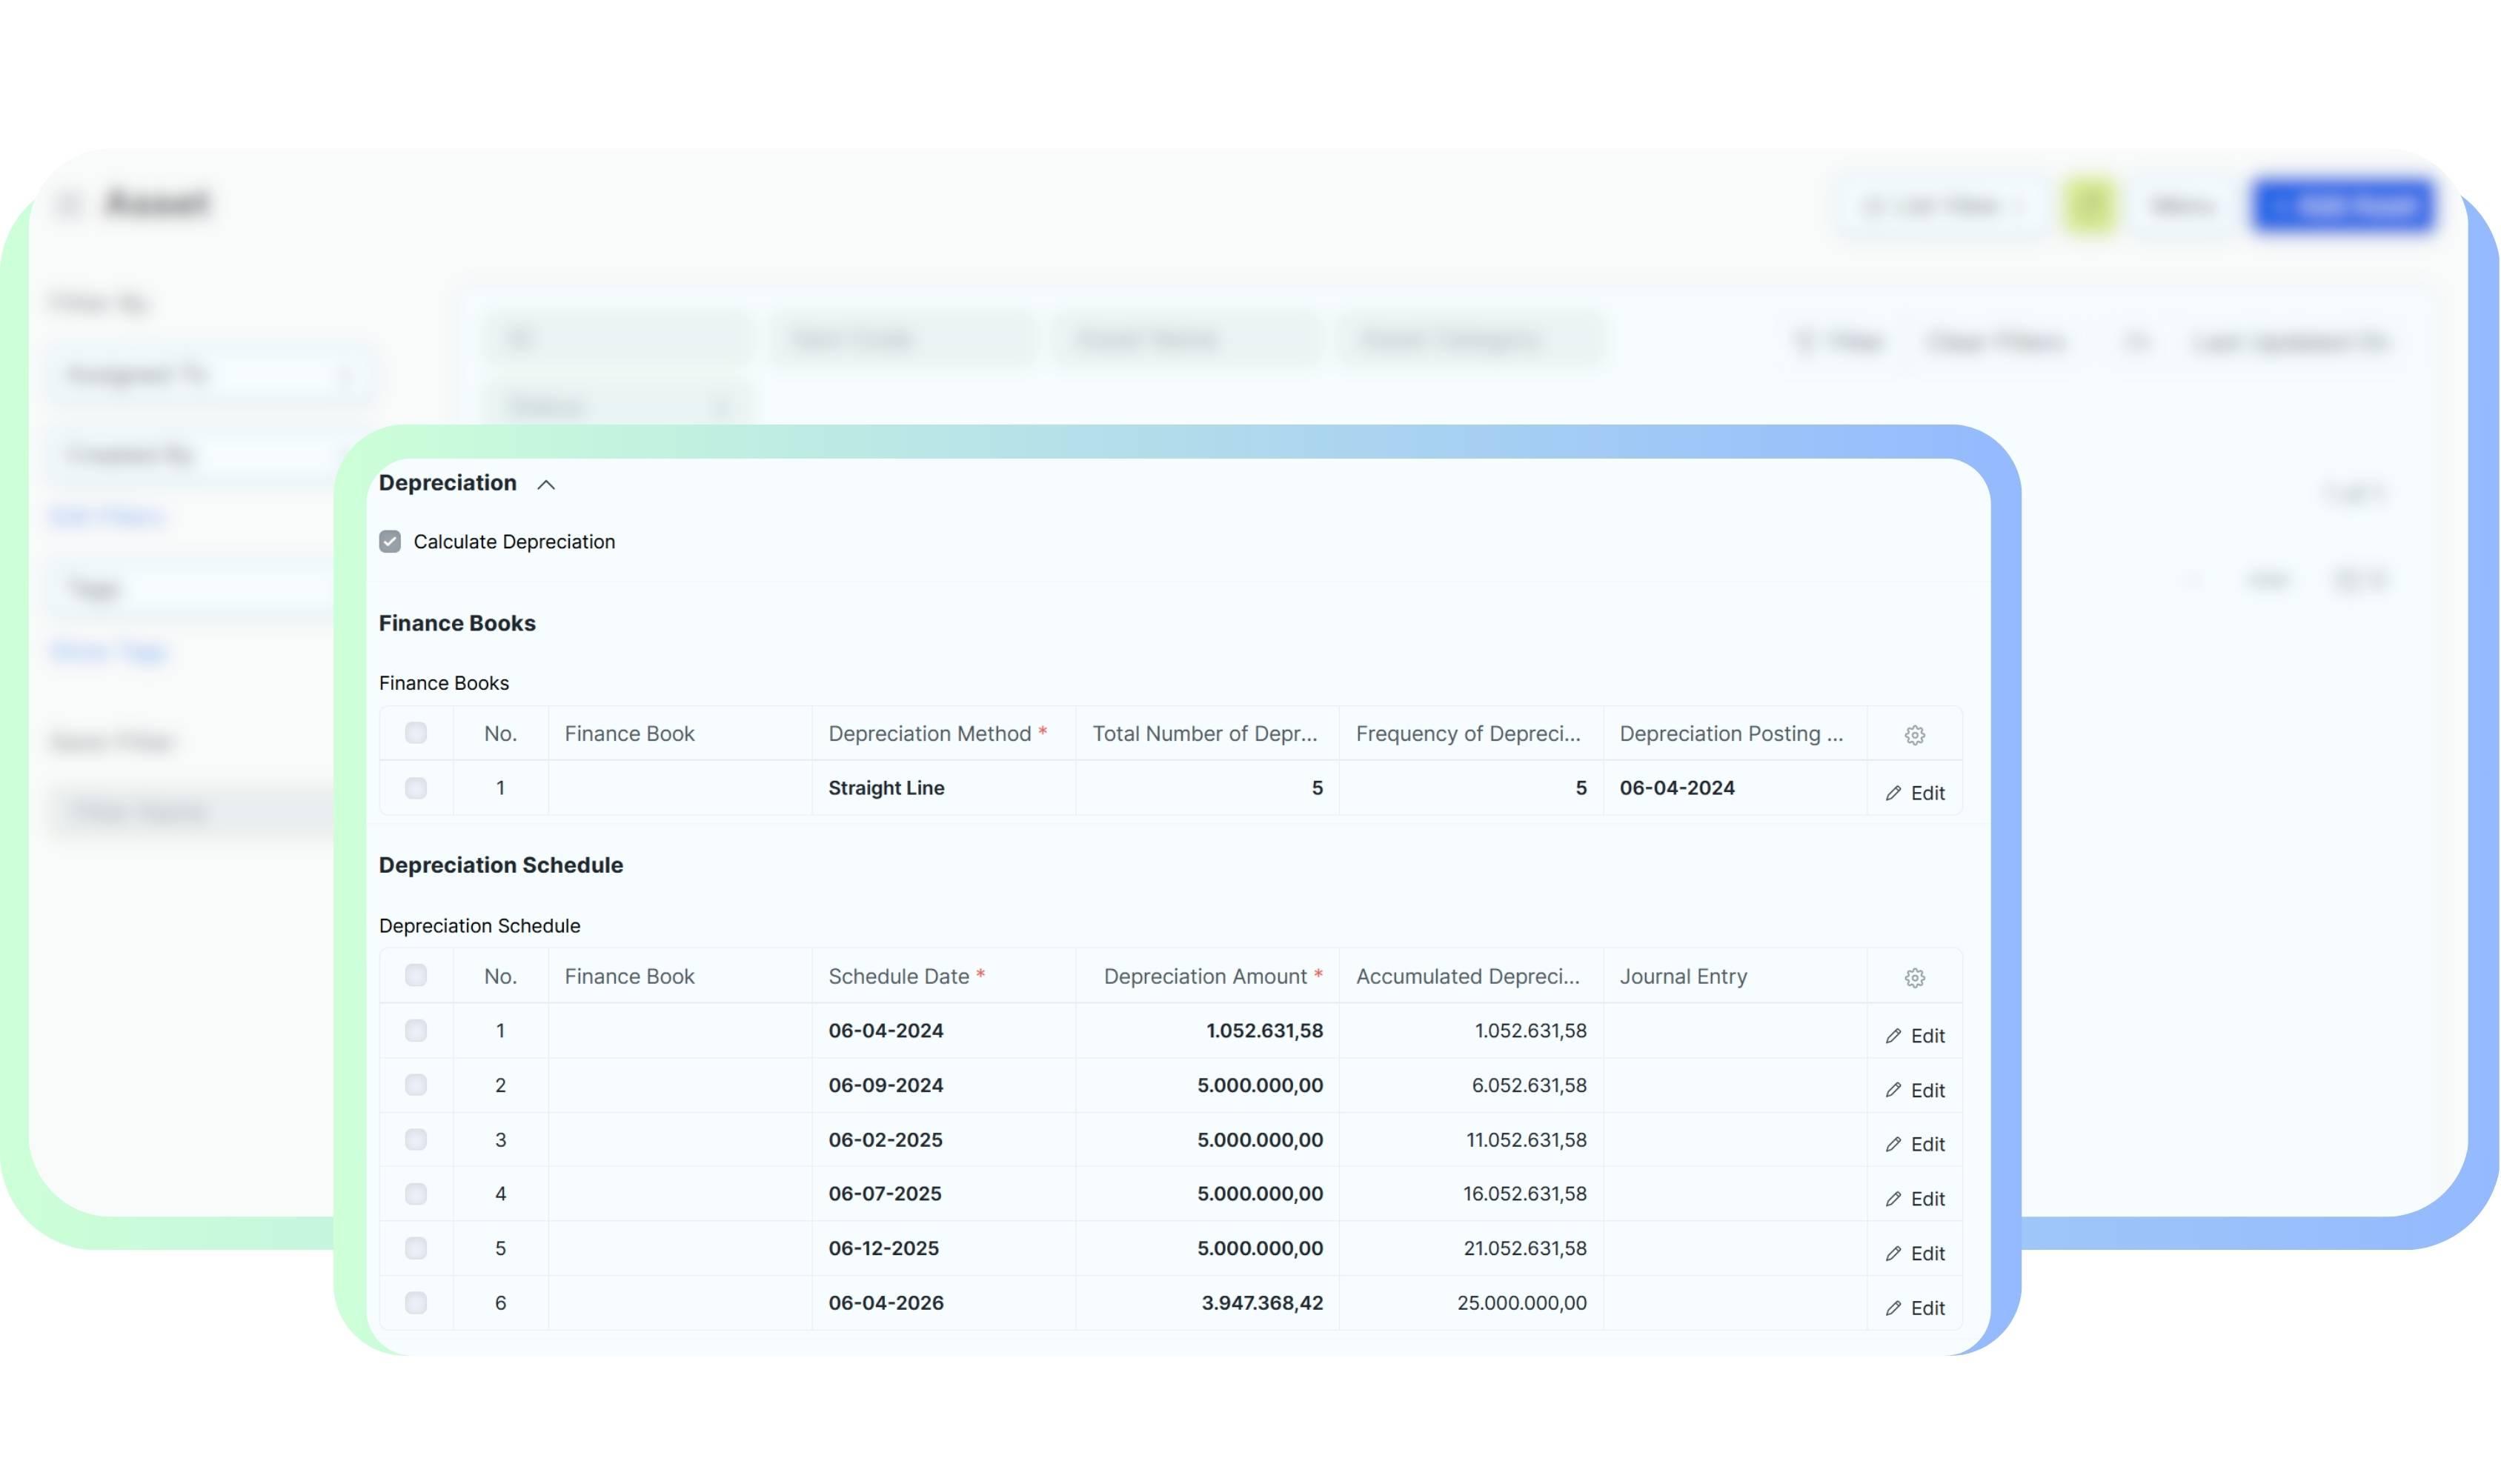This screenshot has width=2501, height=1484.
Task: Open Finance Books table settings gear
Action: point(1914,735)
